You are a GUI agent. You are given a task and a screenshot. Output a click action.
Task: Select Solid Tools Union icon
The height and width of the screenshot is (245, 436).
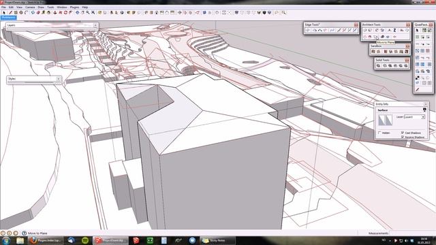point(390,65)
